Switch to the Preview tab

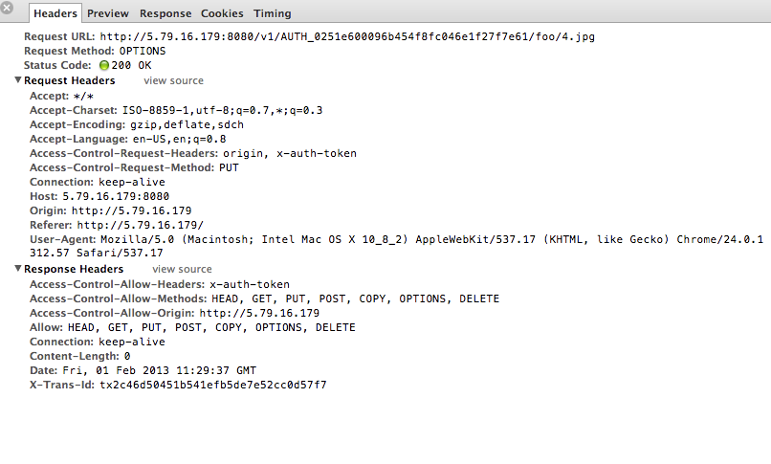tap(108, 13)
